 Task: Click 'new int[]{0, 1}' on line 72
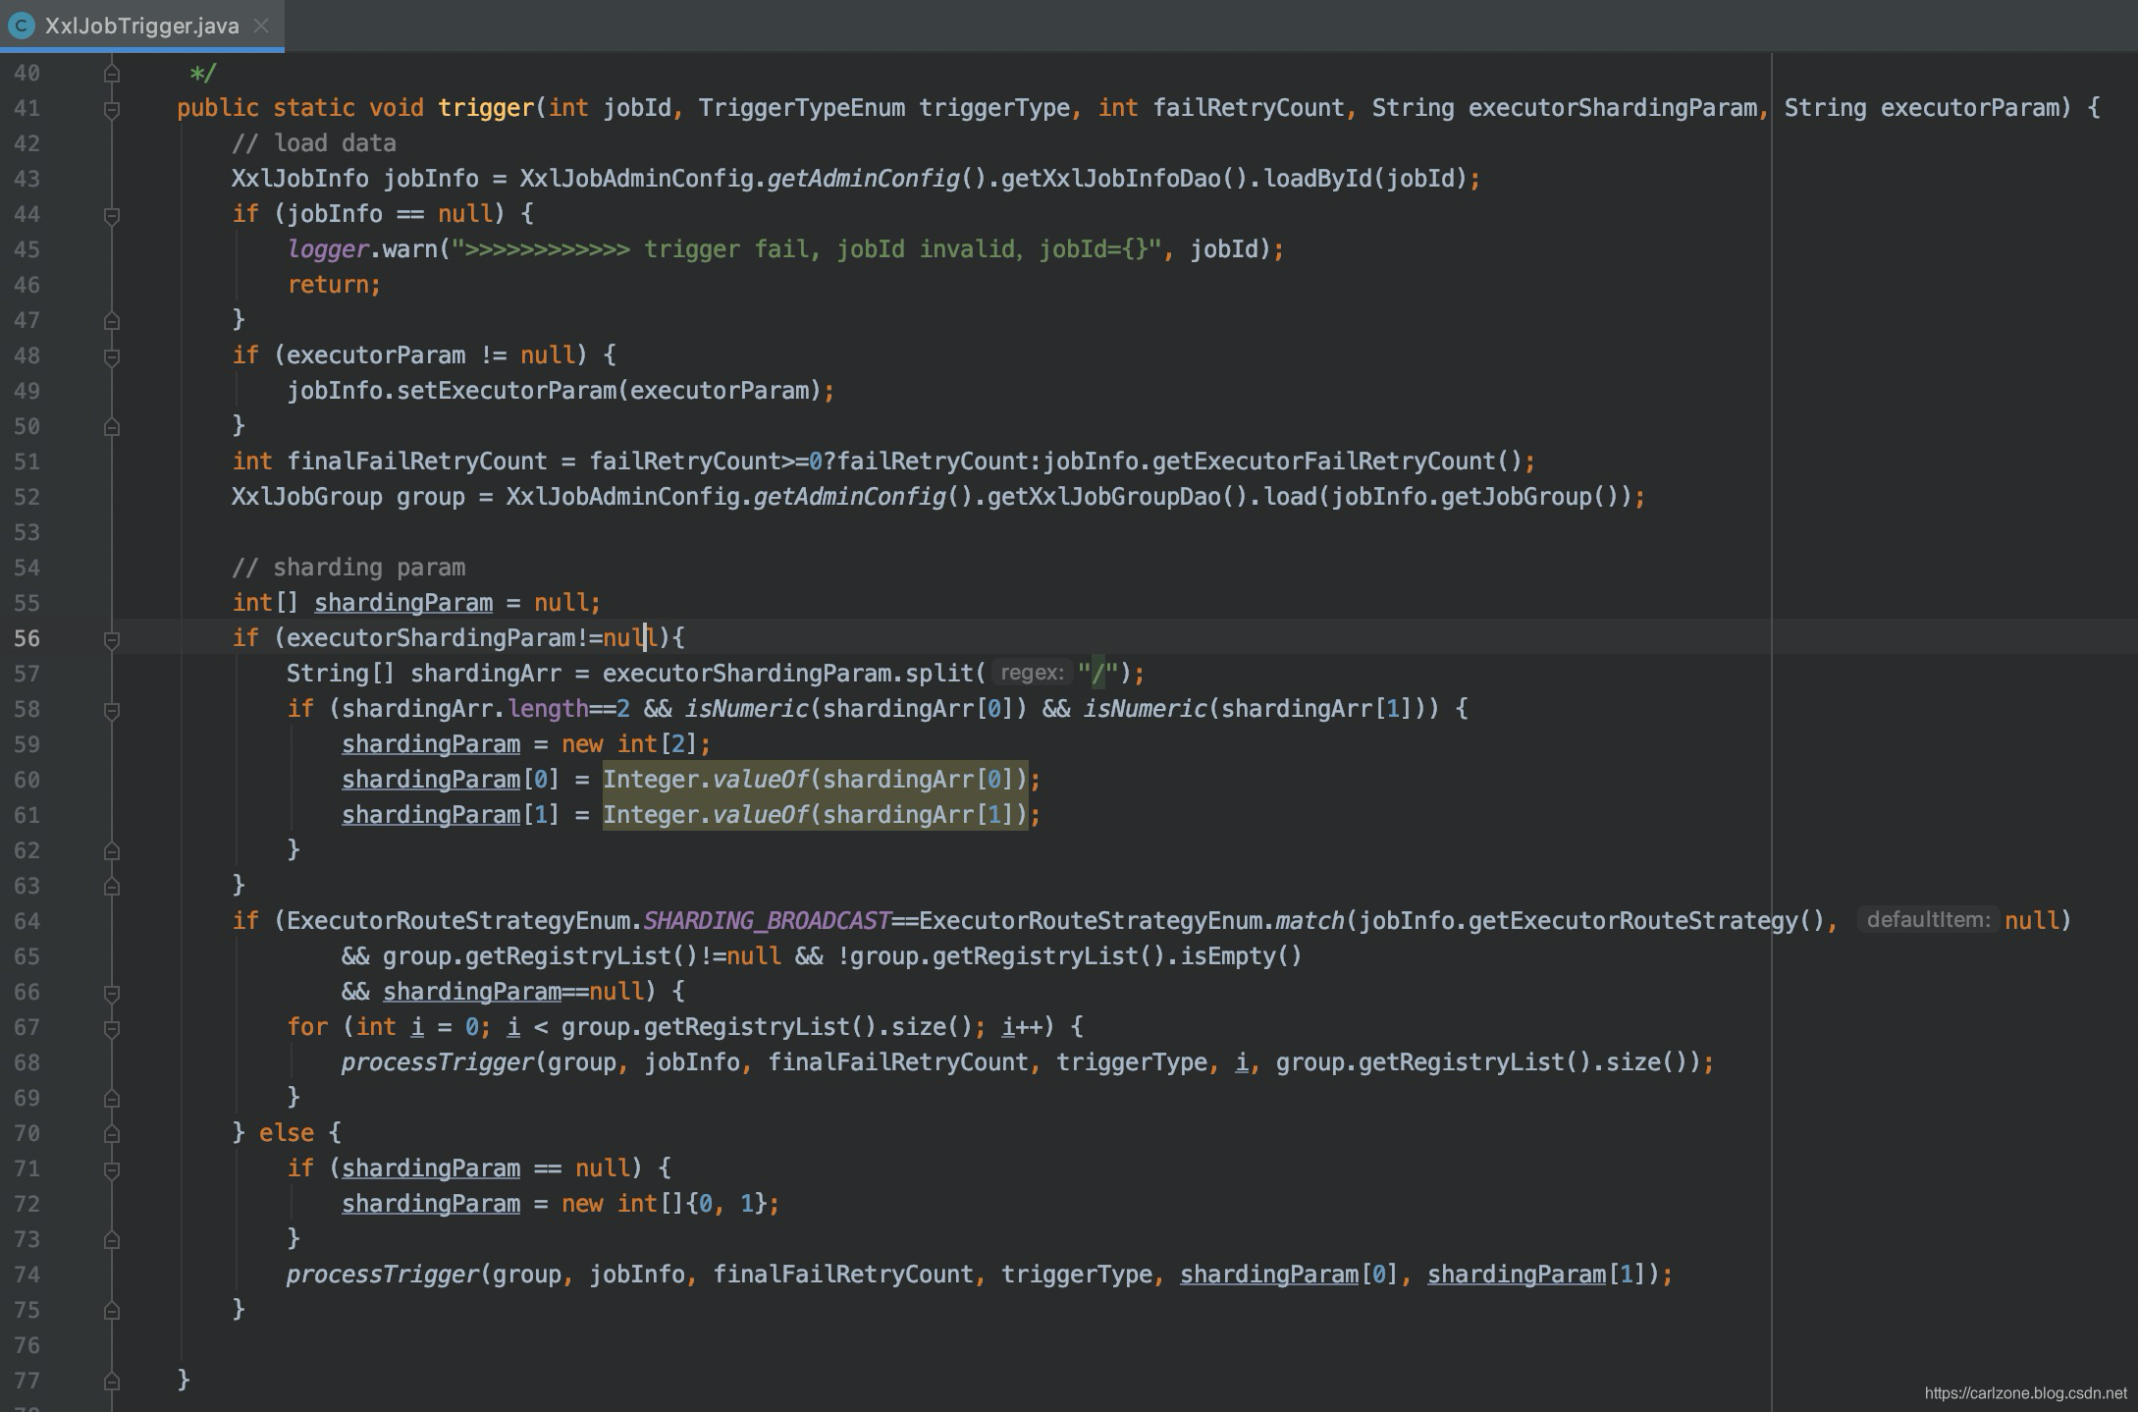(664, 1204)
